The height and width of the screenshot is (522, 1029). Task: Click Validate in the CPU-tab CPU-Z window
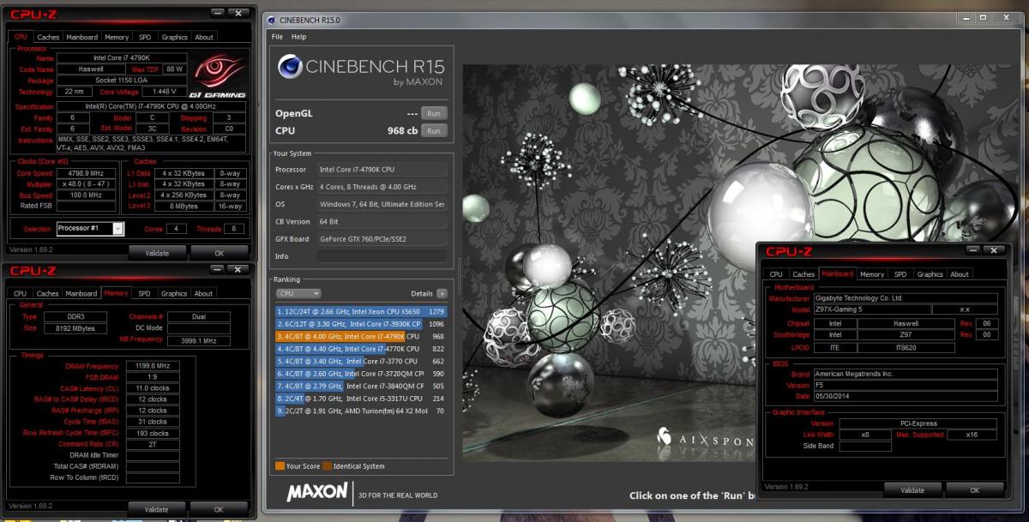pyautogui.click(x=157, y=253)
